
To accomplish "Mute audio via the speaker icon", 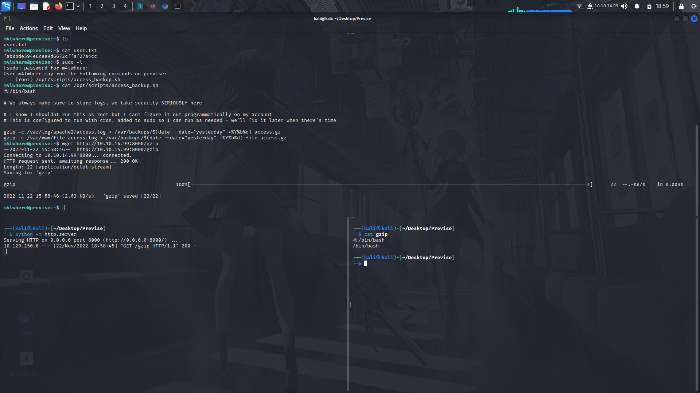I will click(625, 6).
